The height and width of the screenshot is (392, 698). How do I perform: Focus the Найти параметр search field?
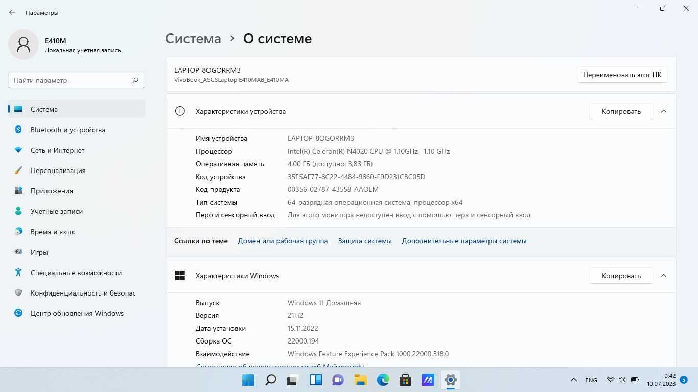(x=77, y=80)
